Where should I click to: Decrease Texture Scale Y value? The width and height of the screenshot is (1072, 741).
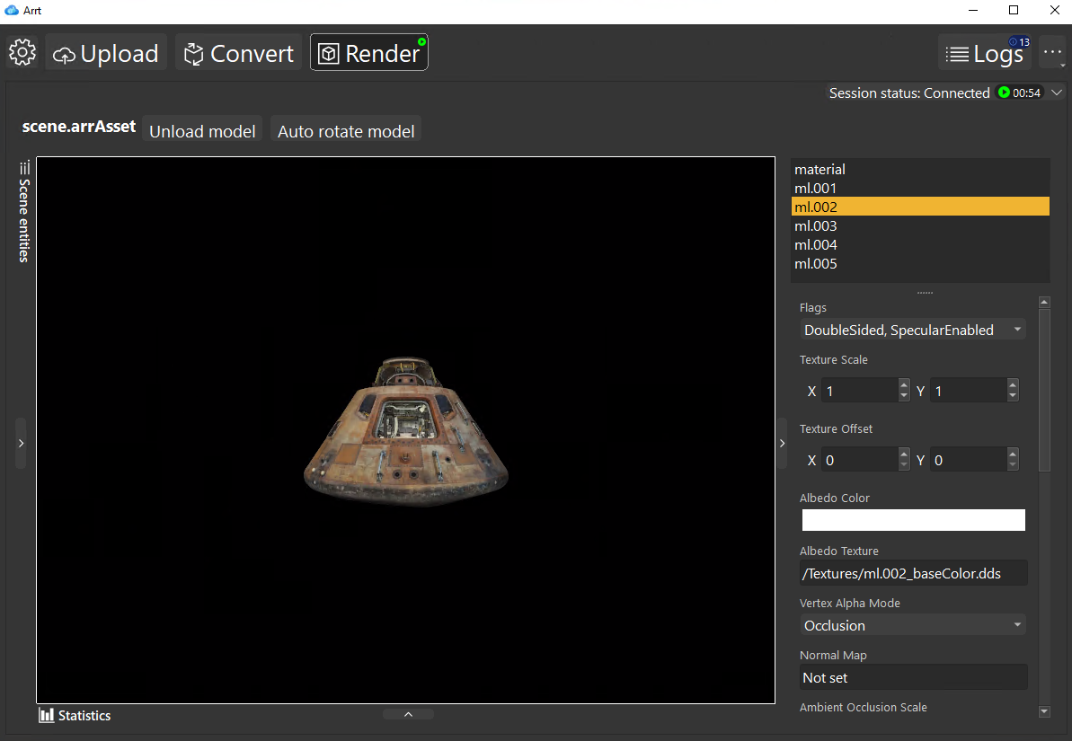[x=1013, y=396]
